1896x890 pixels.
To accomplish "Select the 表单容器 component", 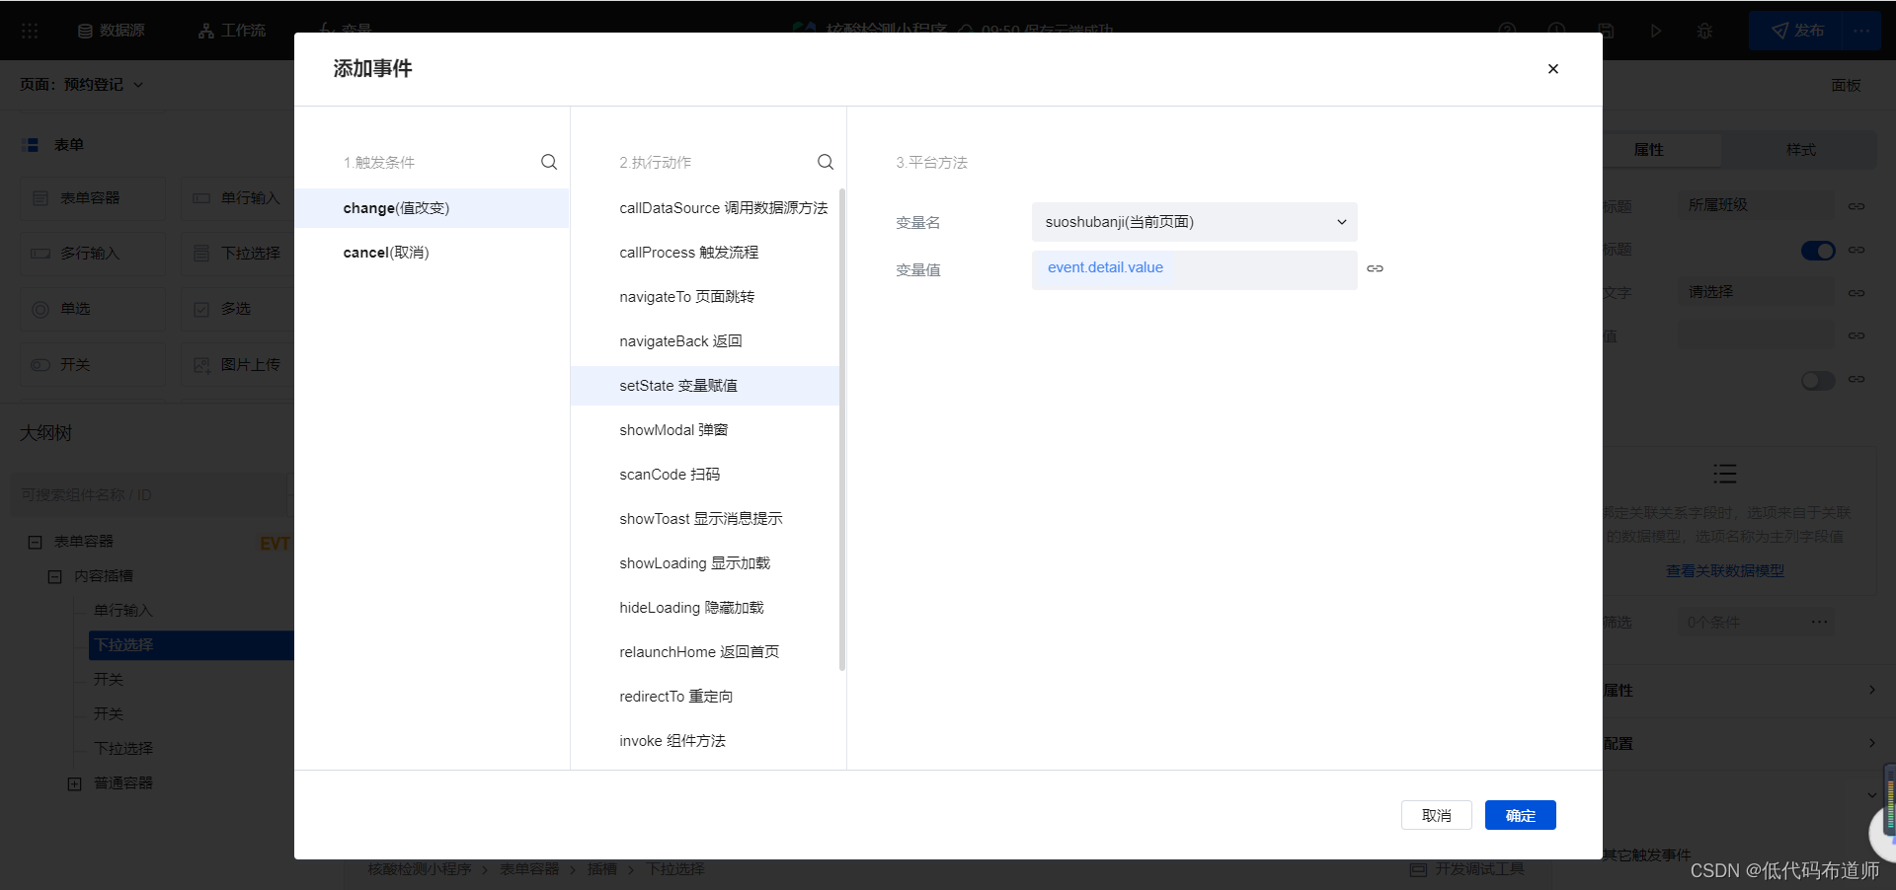I will click(93, 198).
